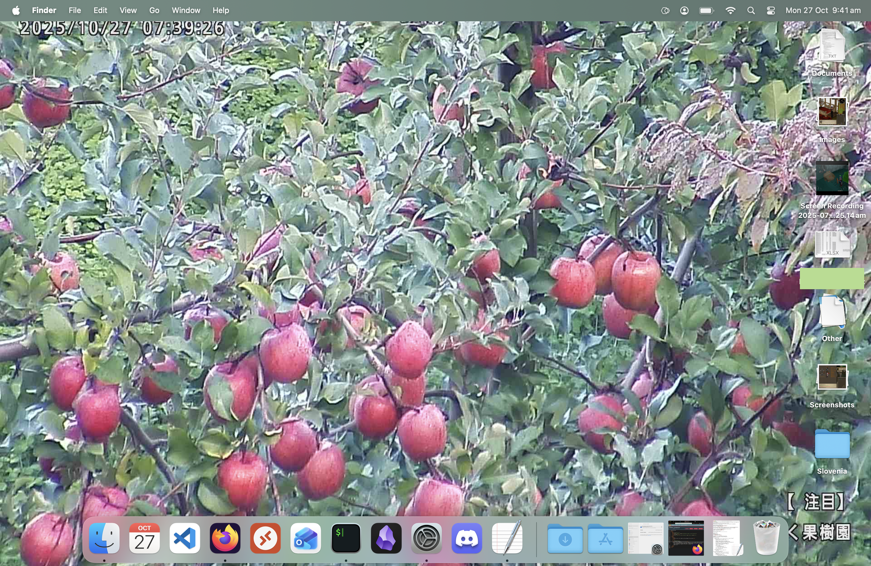871x566 pixels.
Task: Launch Firefox from the Dock
Action: pyautogui.click(x=225, y=538)
